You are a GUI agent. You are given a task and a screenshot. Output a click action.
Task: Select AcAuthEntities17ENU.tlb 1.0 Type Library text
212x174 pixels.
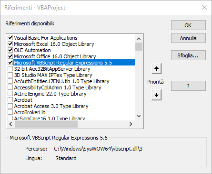point(61,81)
